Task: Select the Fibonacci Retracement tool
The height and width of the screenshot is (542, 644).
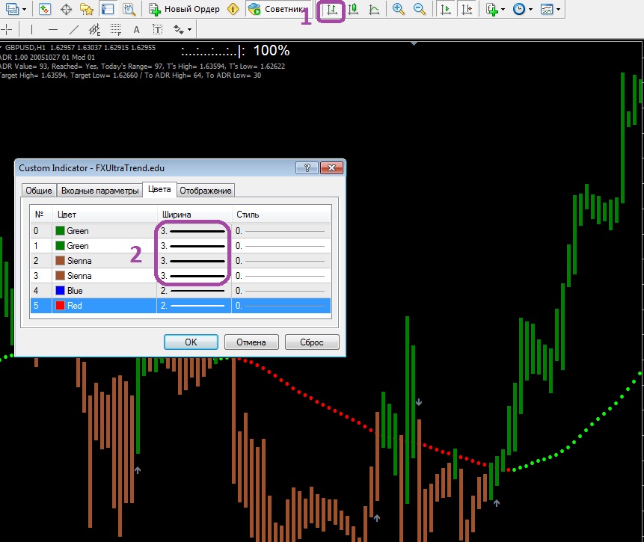Action: coord(116,29)
